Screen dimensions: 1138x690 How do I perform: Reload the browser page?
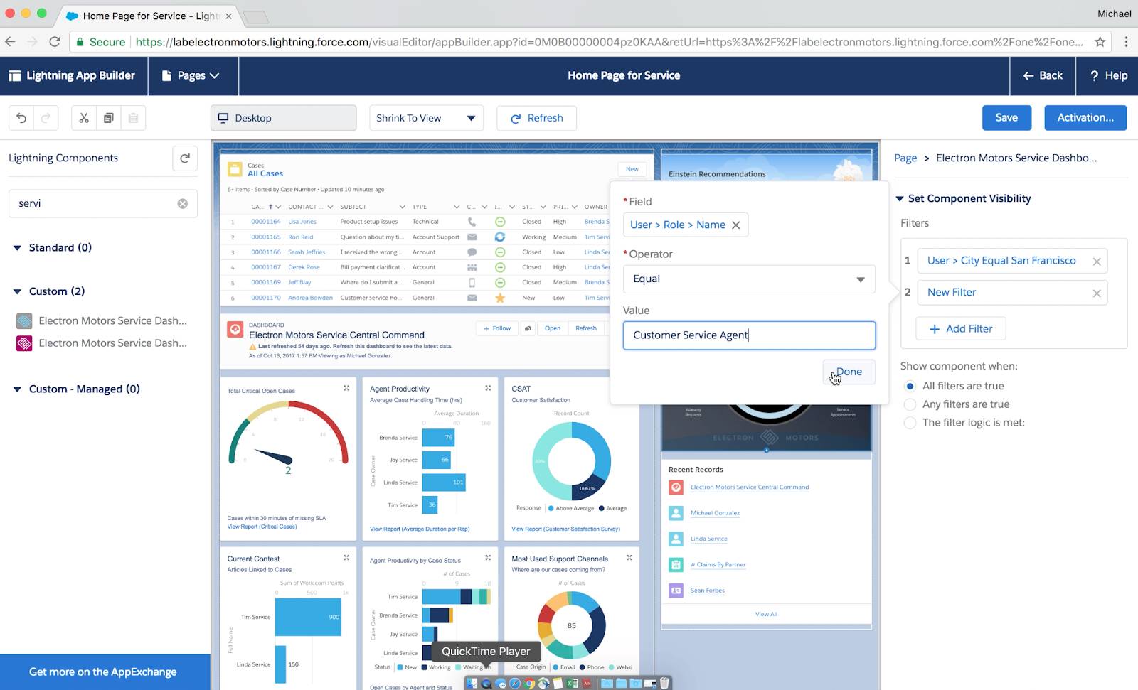(55, 42)
